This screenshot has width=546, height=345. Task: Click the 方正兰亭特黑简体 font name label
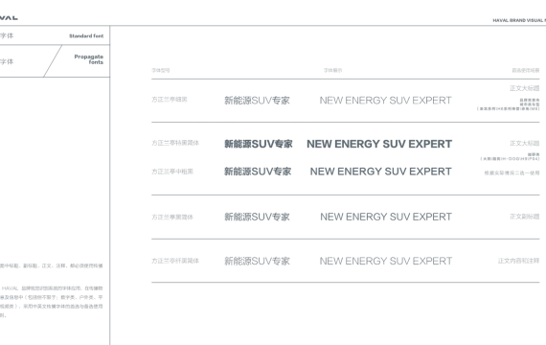175,143
